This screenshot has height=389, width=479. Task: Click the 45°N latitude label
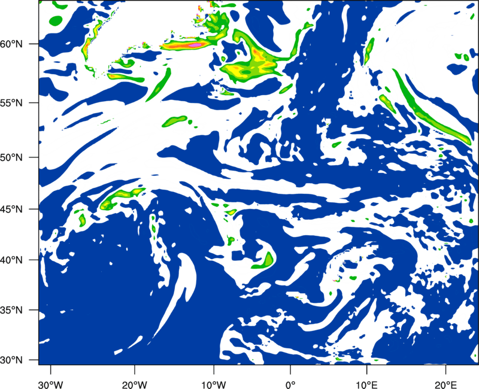point(11,209)
